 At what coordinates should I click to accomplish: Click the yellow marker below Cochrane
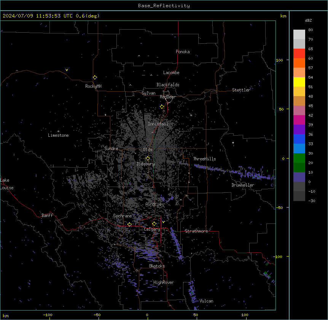click(129, 224)
